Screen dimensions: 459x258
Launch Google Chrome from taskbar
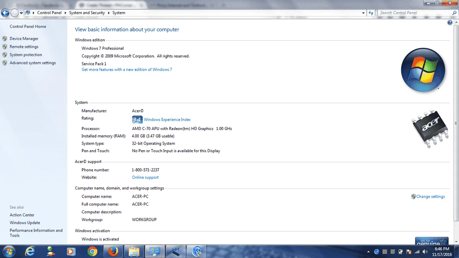coord(92,251)
